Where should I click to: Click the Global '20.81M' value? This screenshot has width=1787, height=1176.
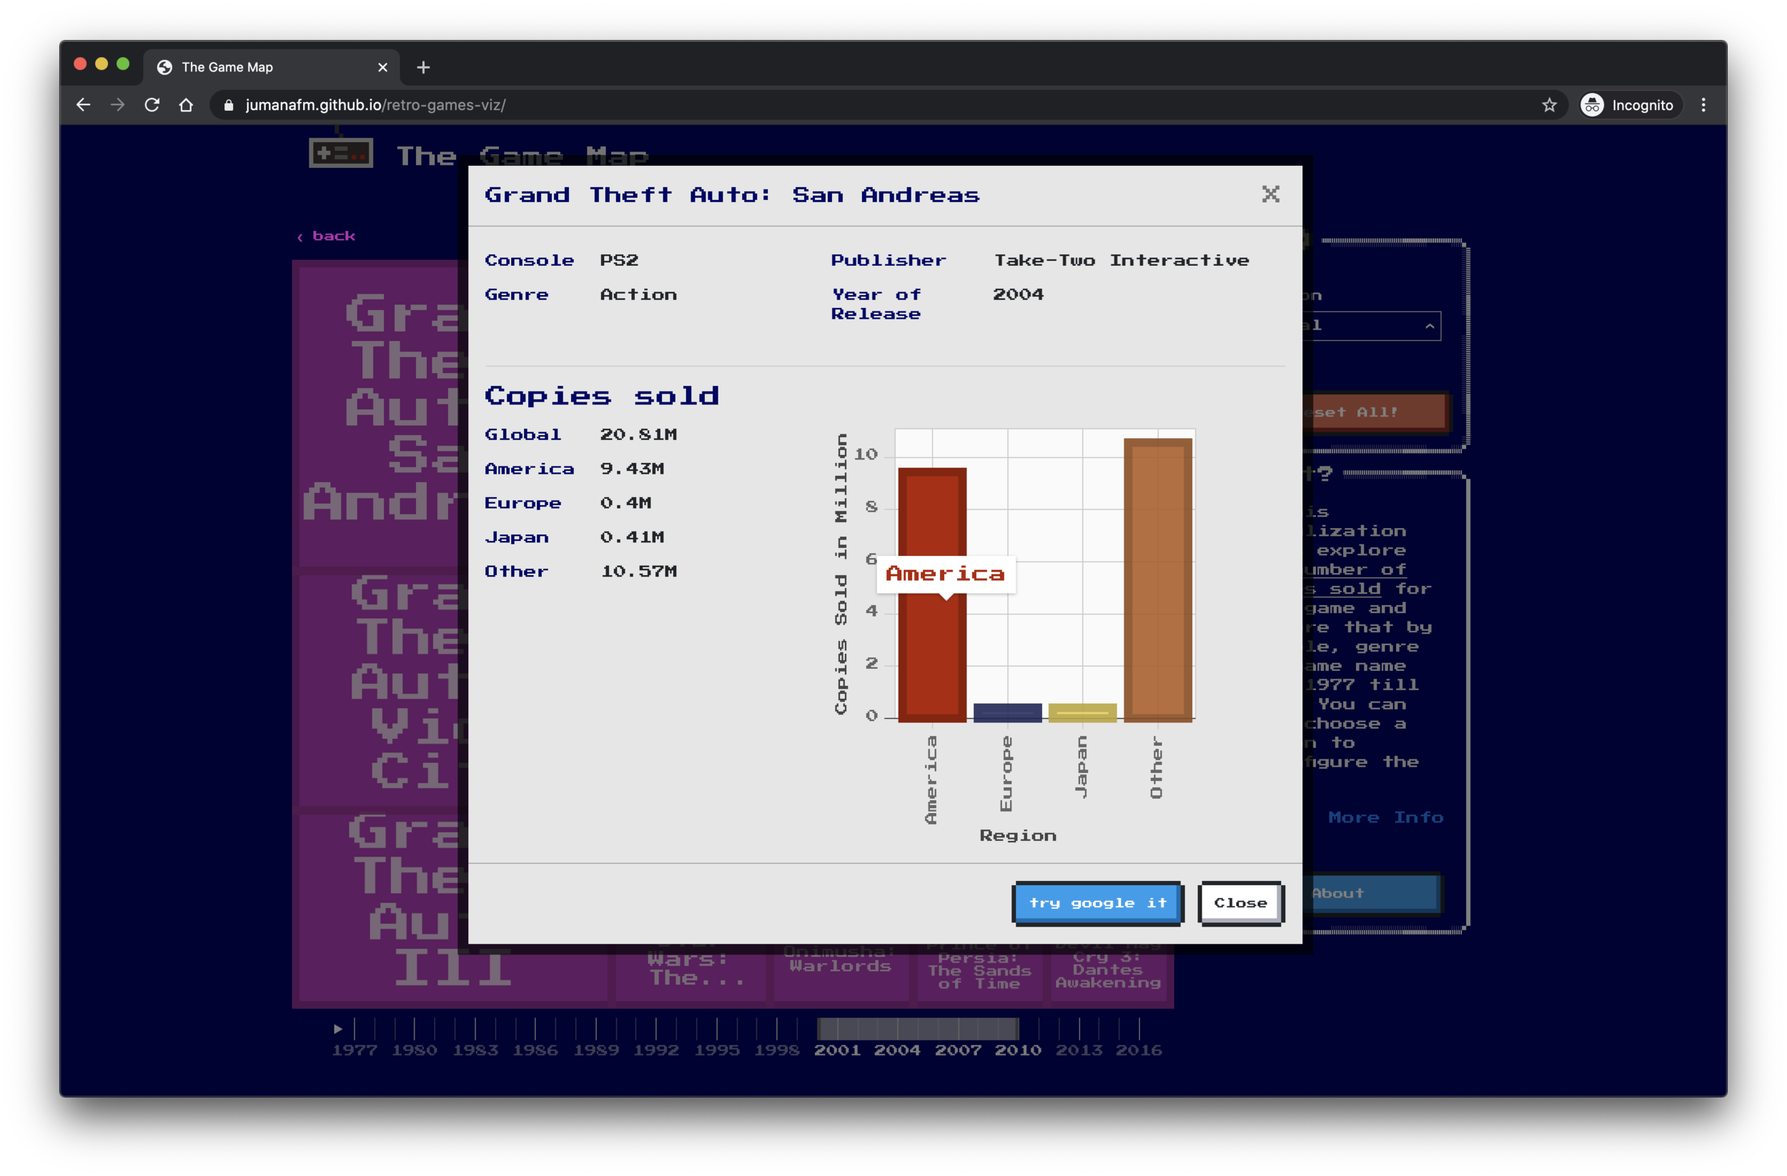pos(638,434)
